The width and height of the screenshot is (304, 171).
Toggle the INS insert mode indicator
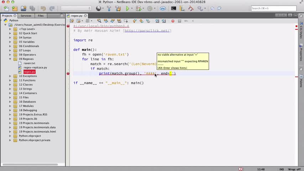pos(282,169)
